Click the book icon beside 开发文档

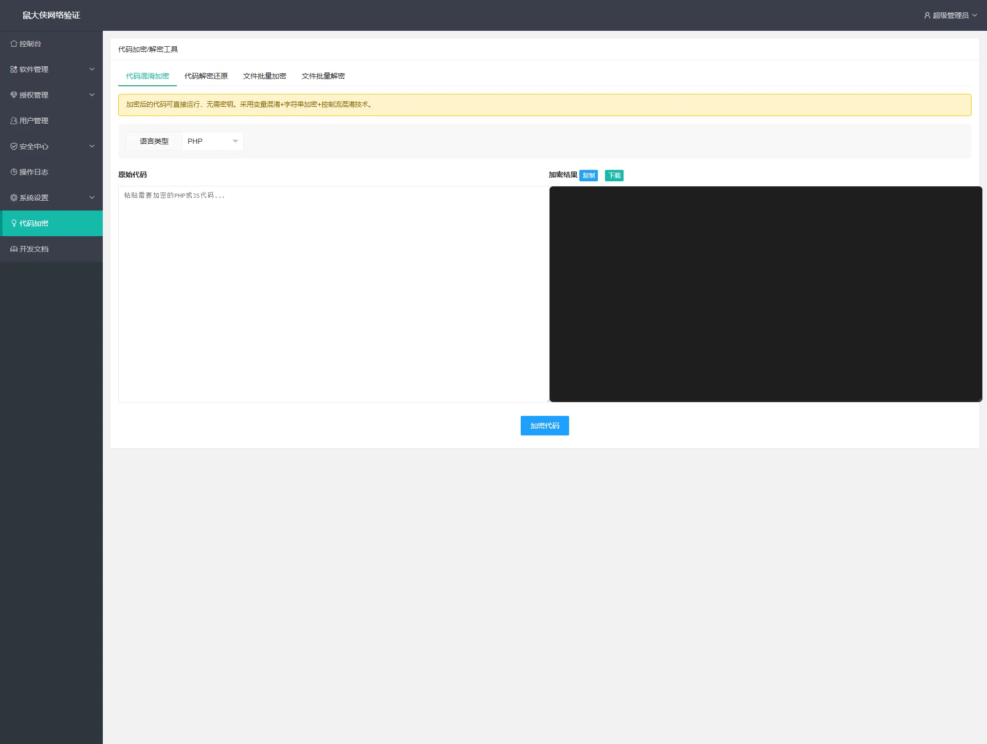[14, 249]
